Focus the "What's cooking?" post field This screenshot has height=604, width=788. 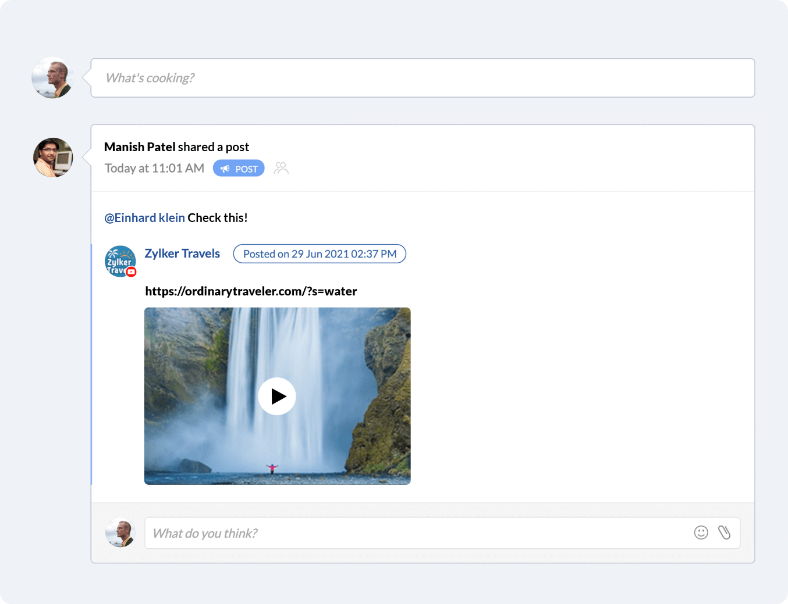point(423,78)
